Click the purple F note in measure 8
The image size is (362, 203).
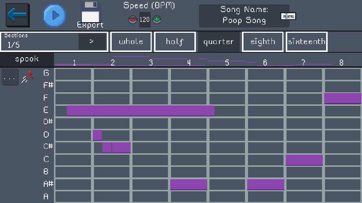(x=342, y=98)
